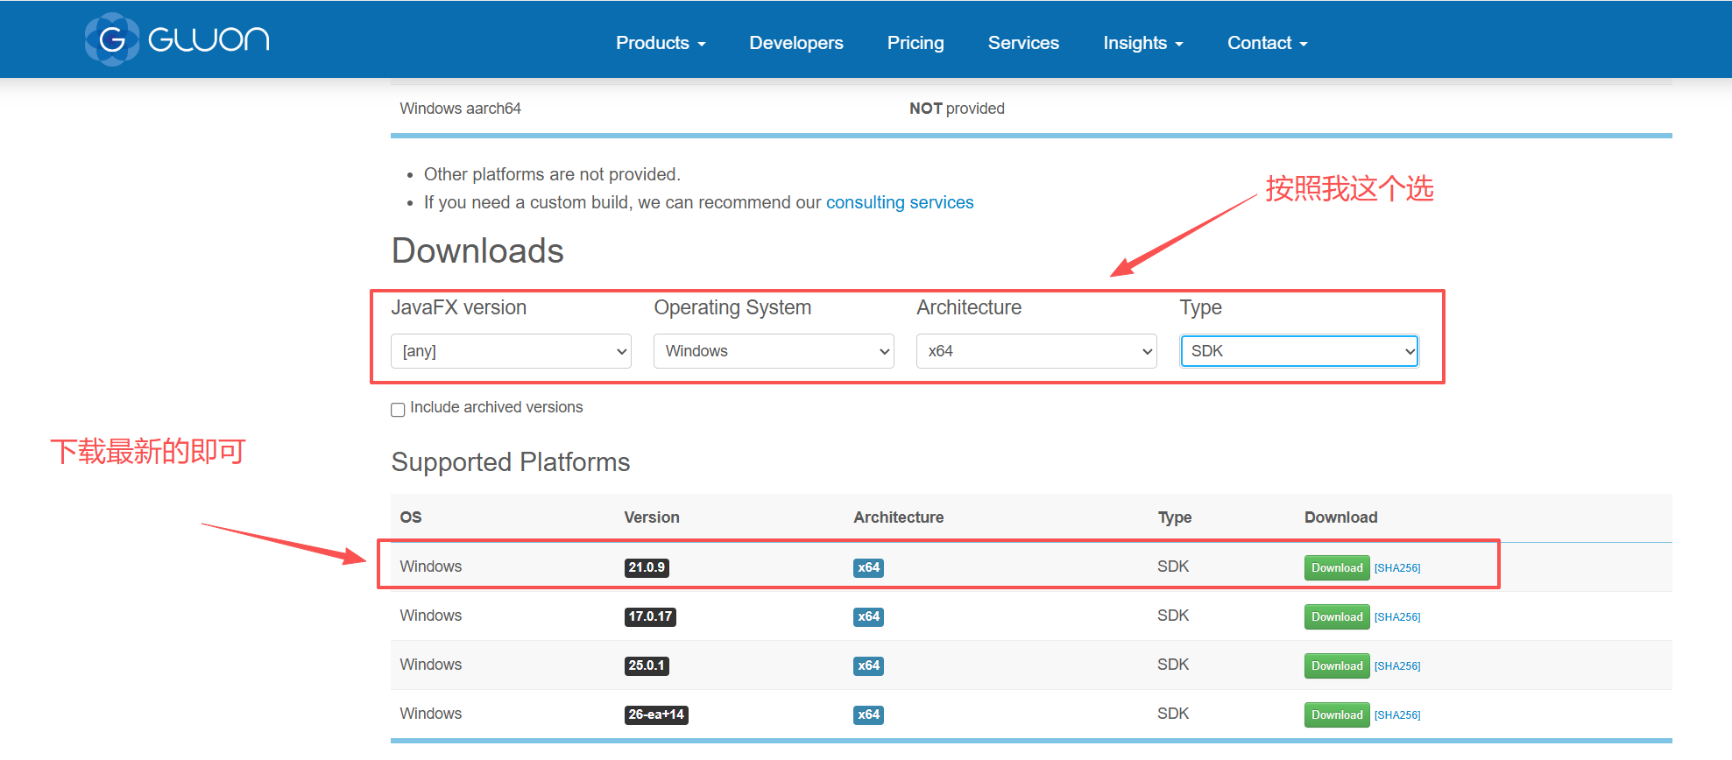The width and height of the screenshot is (1732, 760).
Task: Click x64 badge in the 17.0.17 row
Action: pyautogui.click(x=868, y=616)
